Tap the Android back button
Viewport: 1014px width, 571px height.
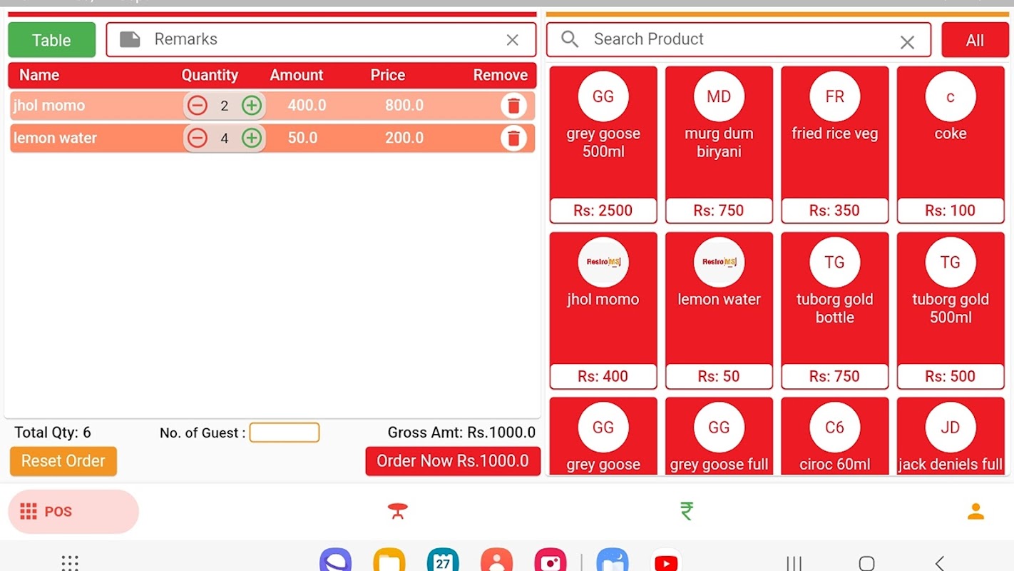pyautogui.click(x=940, y=563)
